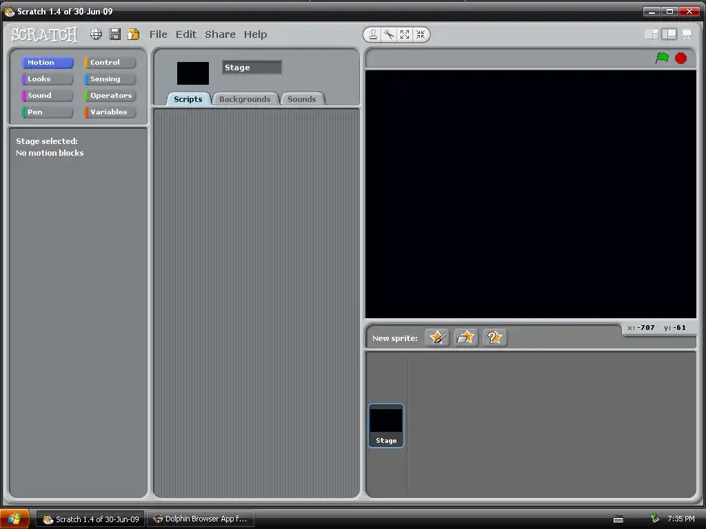The image size is (706, 529).
Task: Open the Sound blocks category
Action: click(48, 95)
